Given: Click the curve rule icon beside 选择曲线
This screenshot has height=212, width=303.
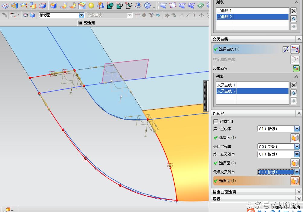Looking at the screenshot, I should coord(295,49).
